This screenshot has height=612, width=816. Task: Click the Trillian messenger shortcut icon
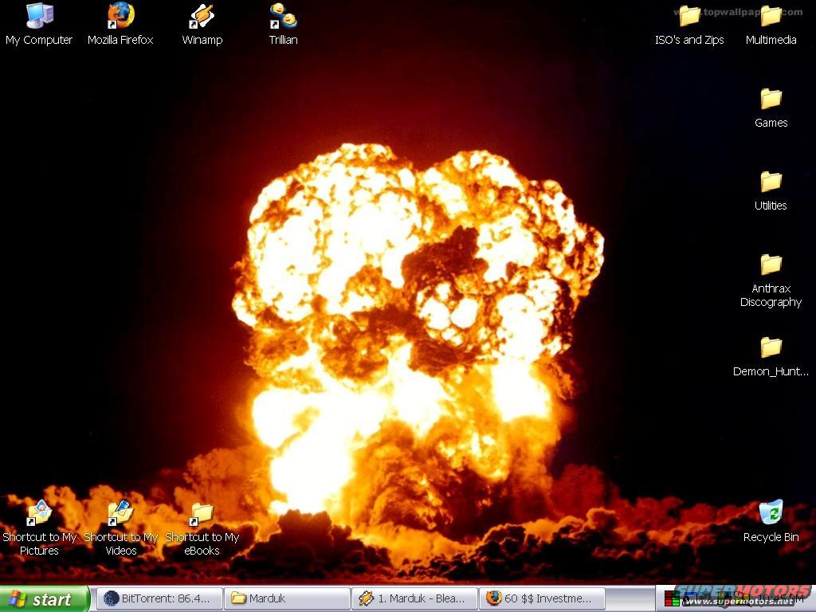tap(283, 16)
